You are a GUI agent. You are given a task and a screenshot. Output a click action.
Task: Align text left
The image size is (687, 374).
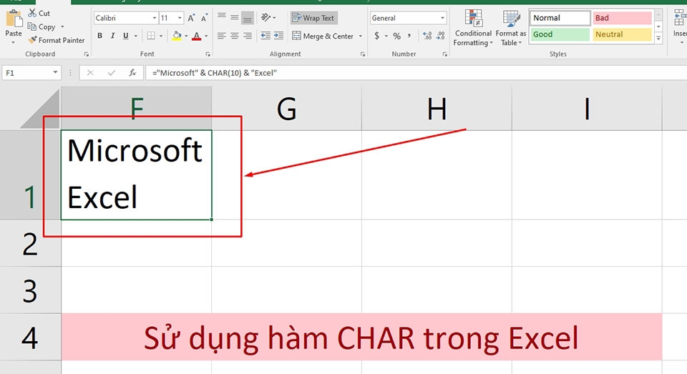(x=222, y=36)
